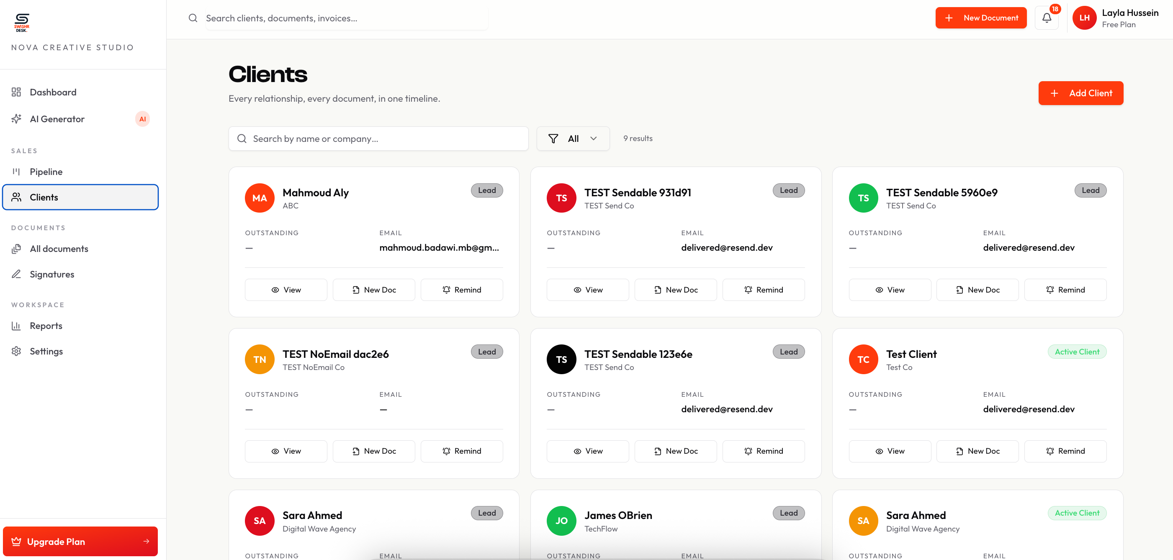Click the Swishr Desk logo icon
Viewport: 1173px width, 560px height.
(x=21, y=22)
